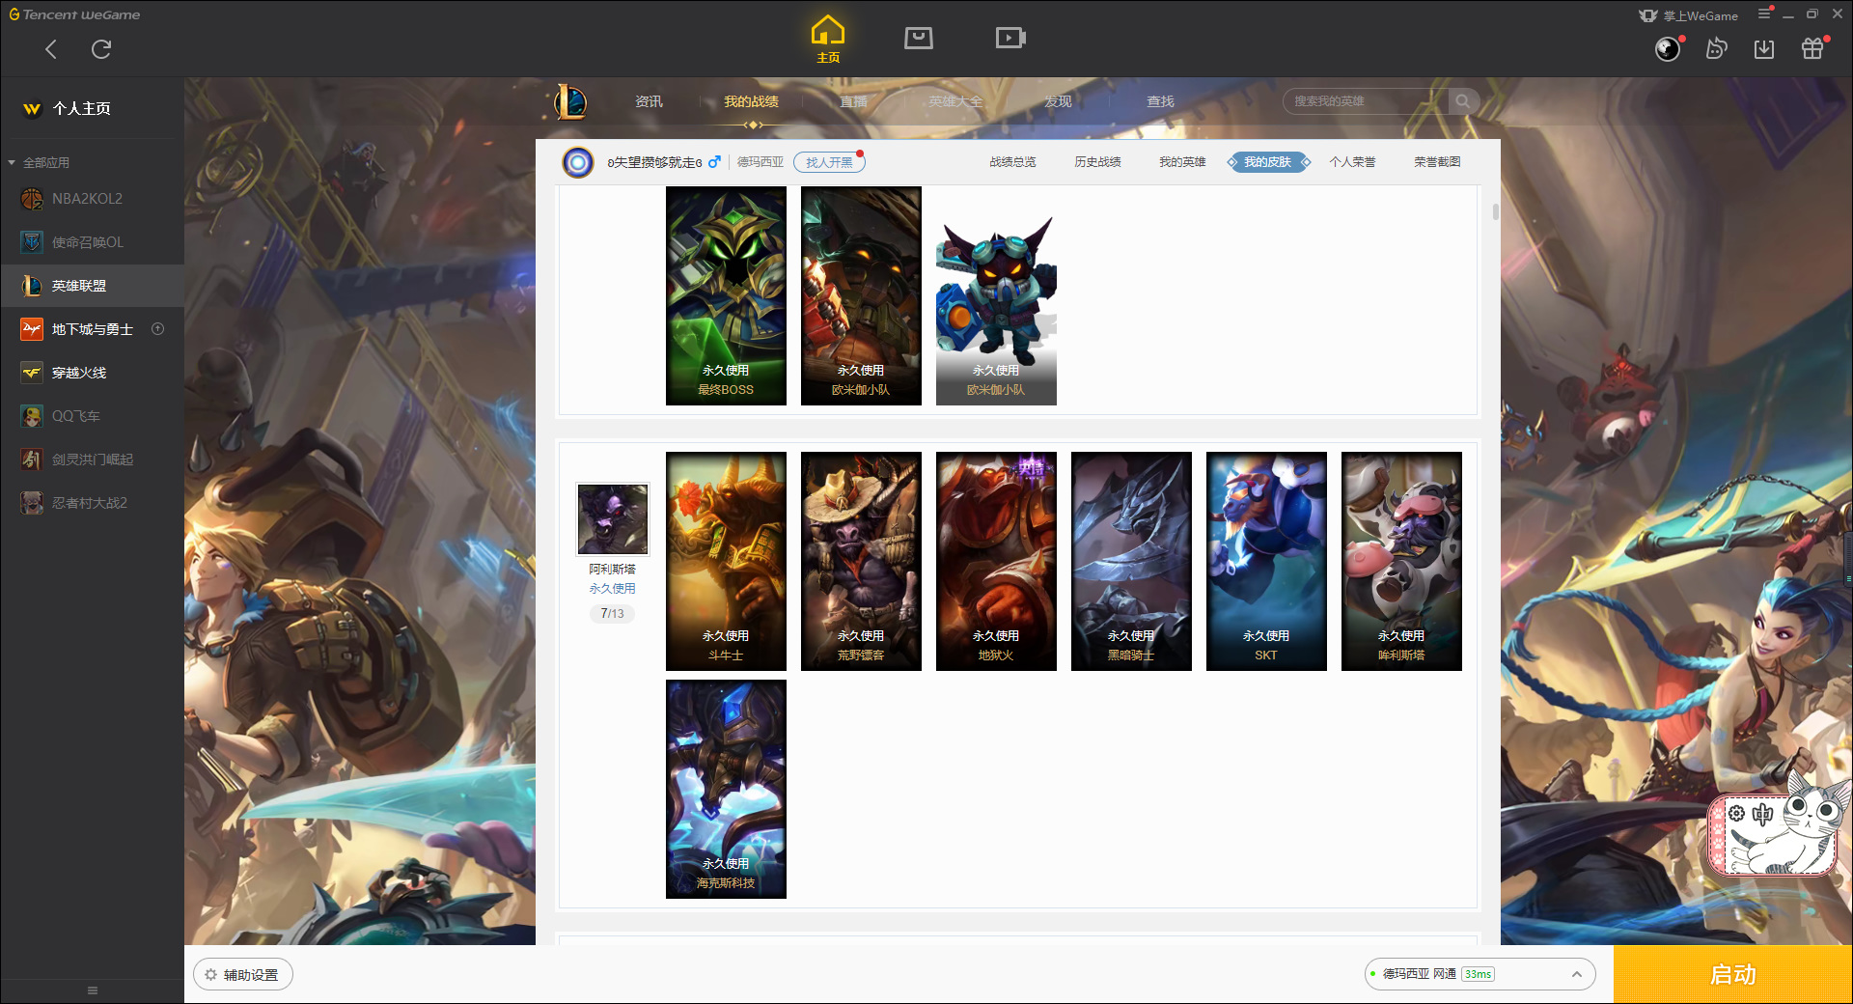Screen dimensions: 1853x1004
Task: Switch to 个人荣誉 sub-tab
Action: click(x=1352, y=162)
